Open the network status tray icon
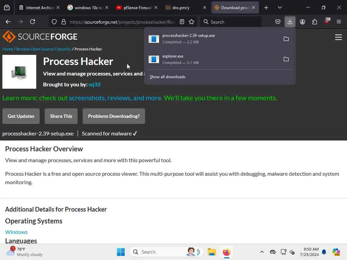Screen dimensions: 347x260 click(284, 252)
